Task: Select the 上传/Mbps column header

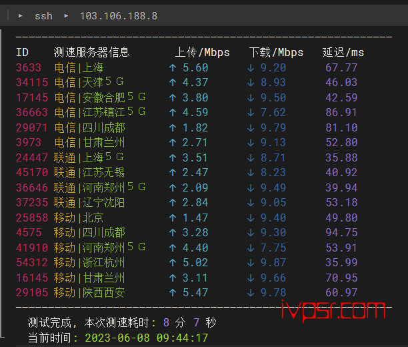Action: point(203,52)
